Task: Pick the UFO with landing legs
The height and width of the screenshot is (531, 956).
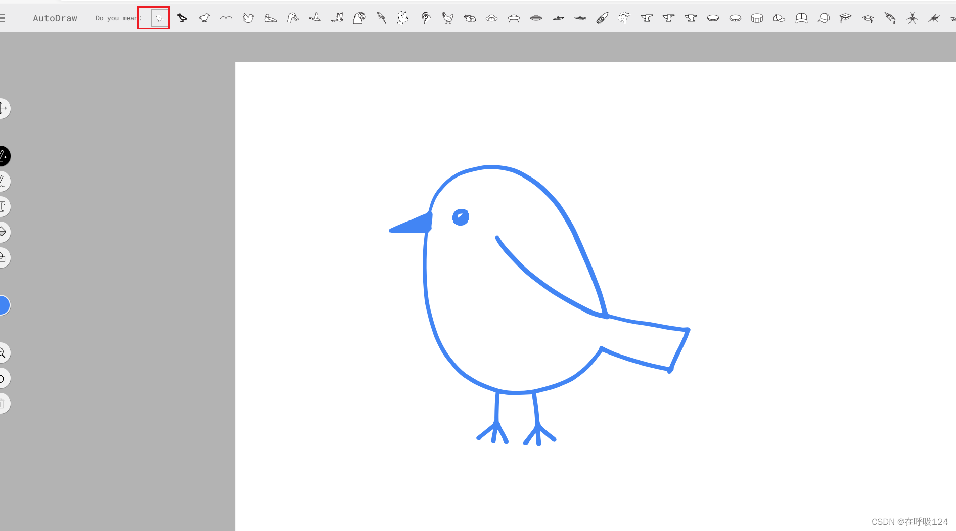Action: click(x=514, y=18)
